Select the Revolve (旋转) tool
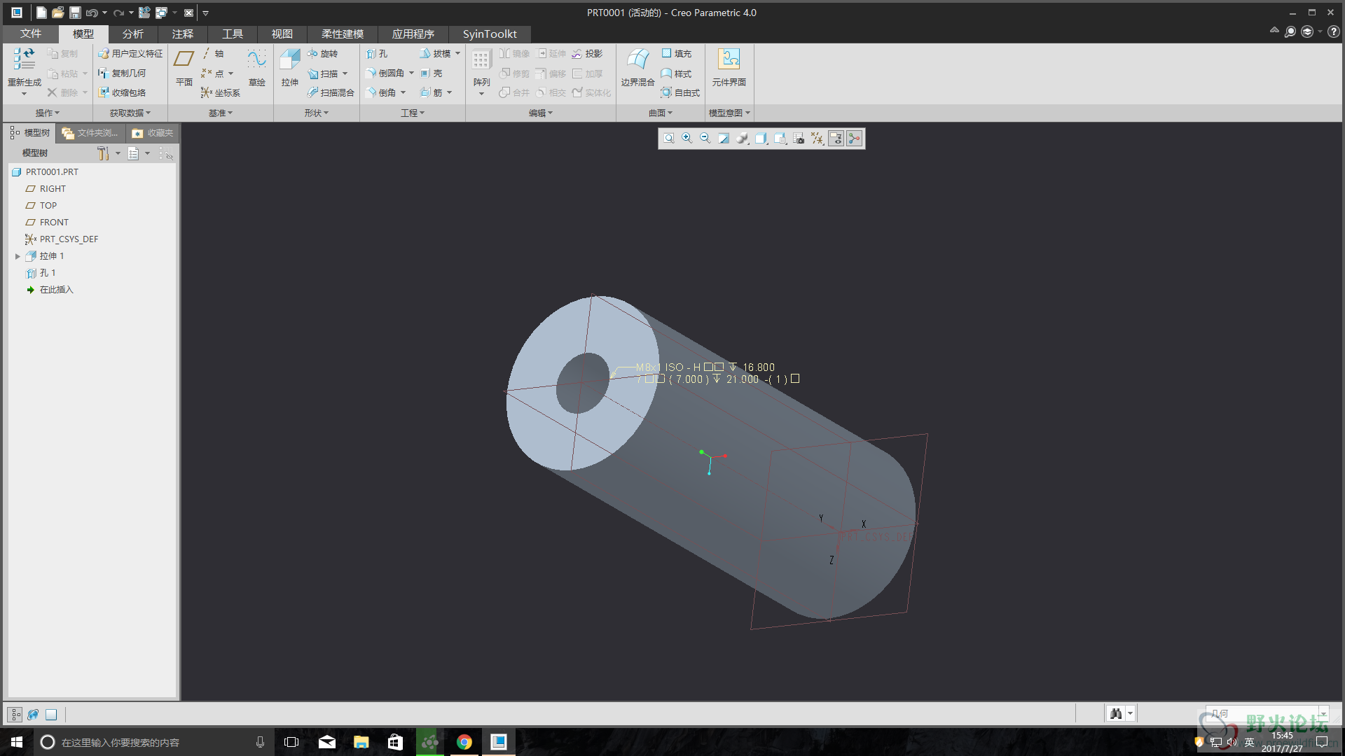The height and width of the screenshot is (756, 1345). pos(322,53)
